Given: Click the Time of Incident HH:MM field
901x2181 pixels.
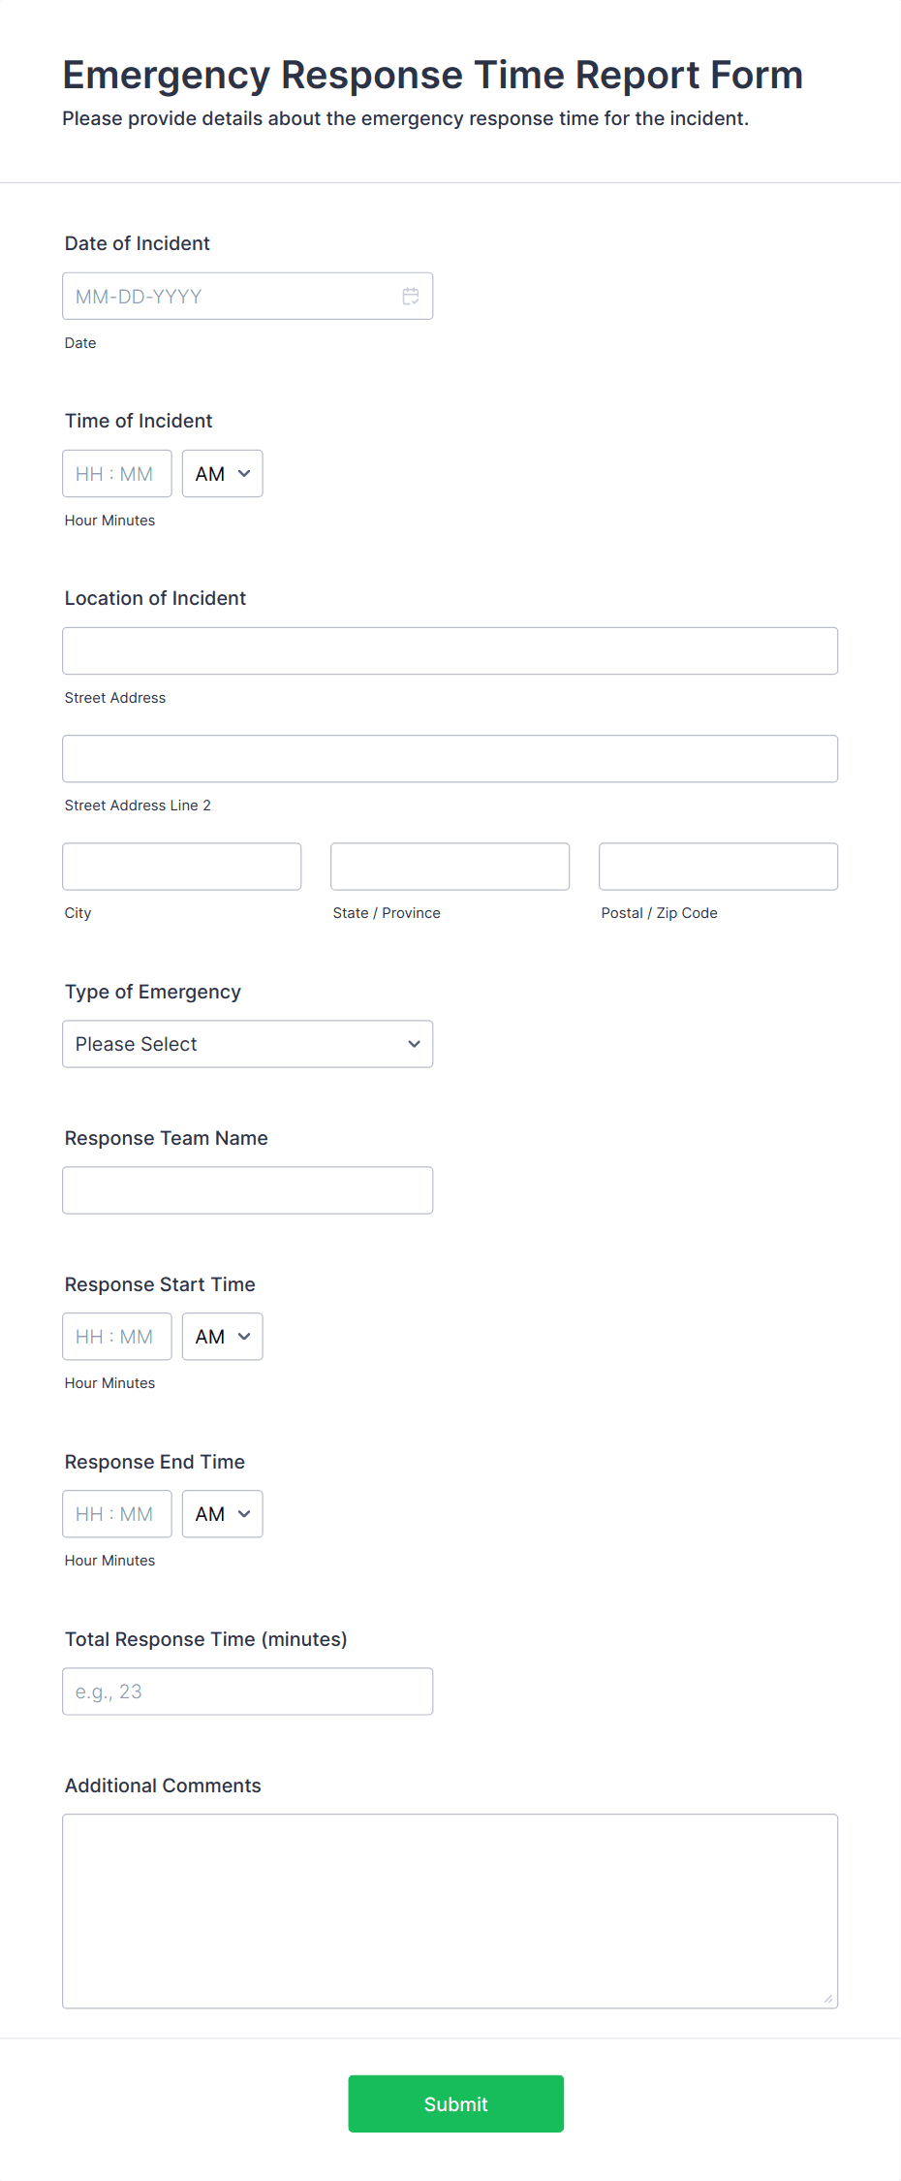Looking at the screenshot, I should coord(116,474).
